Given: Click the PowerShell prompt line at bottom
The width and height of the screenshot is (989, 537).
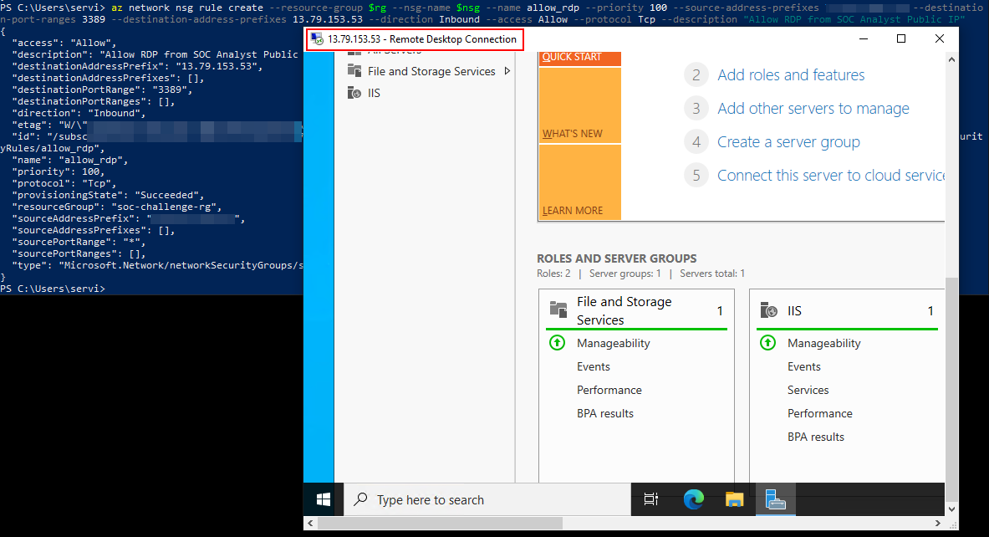Looking at the screenshot, I should click(53, 289).
